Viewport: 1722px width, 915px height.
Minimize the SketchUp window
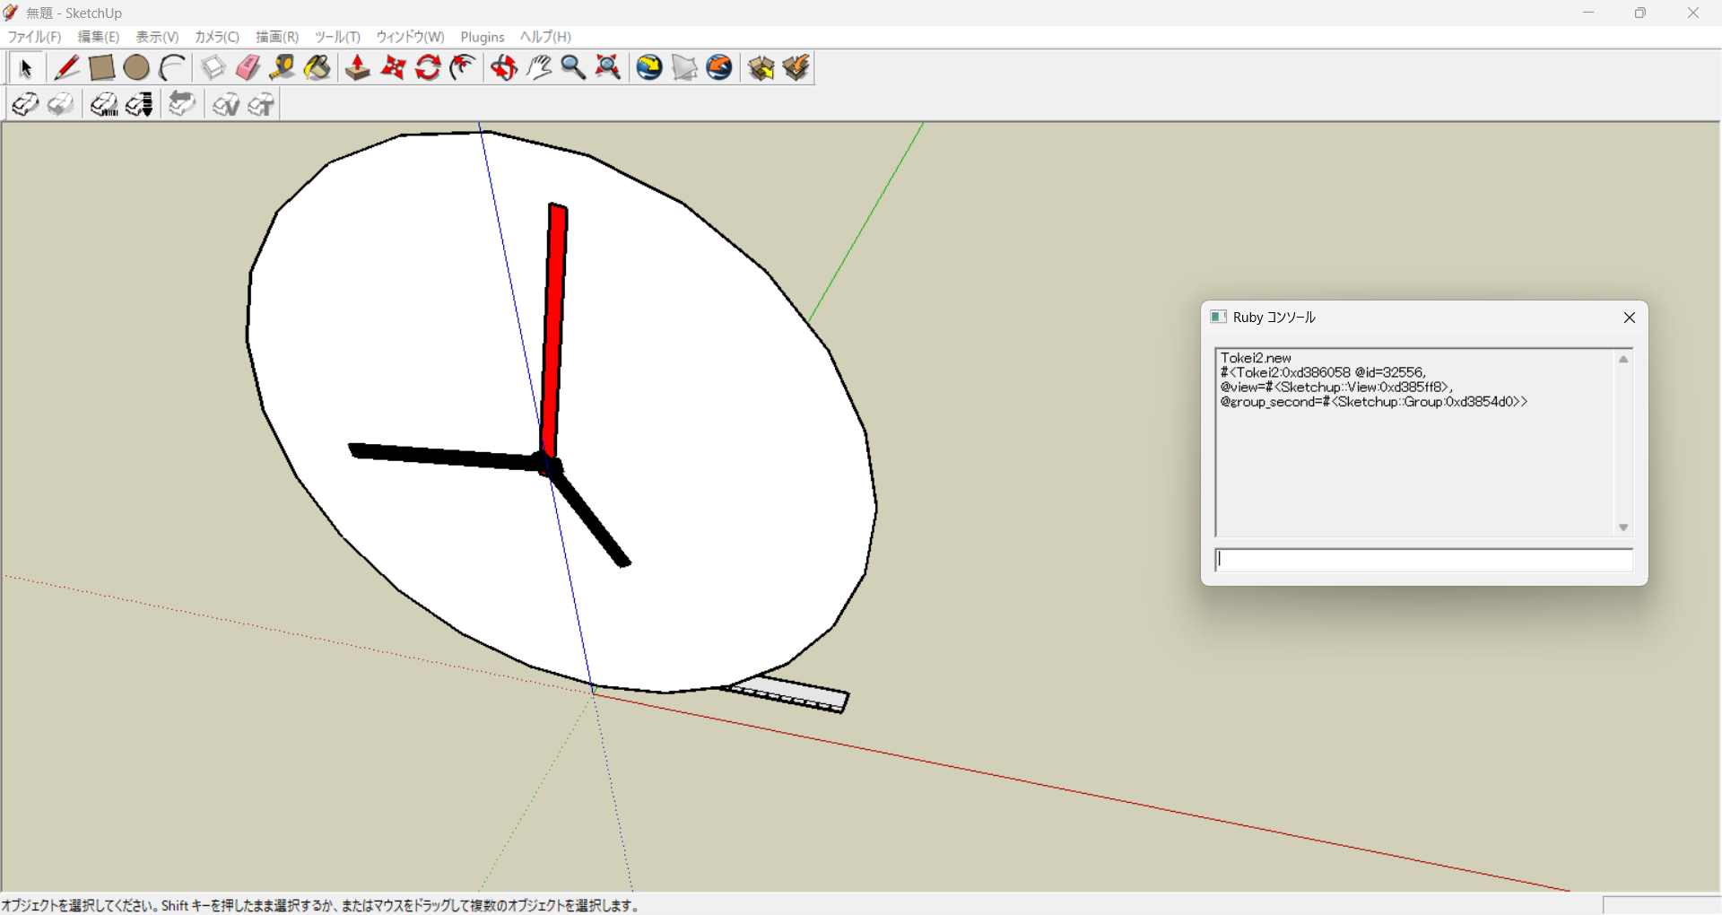[1588, 13]
